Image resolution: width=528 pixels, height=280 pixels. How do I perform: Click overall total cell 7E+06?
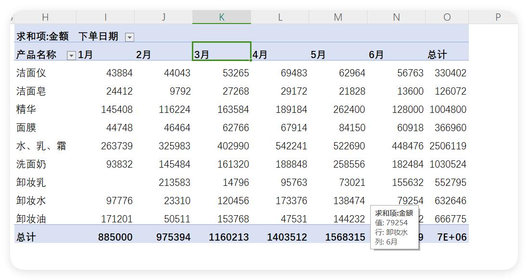point(452,237)
